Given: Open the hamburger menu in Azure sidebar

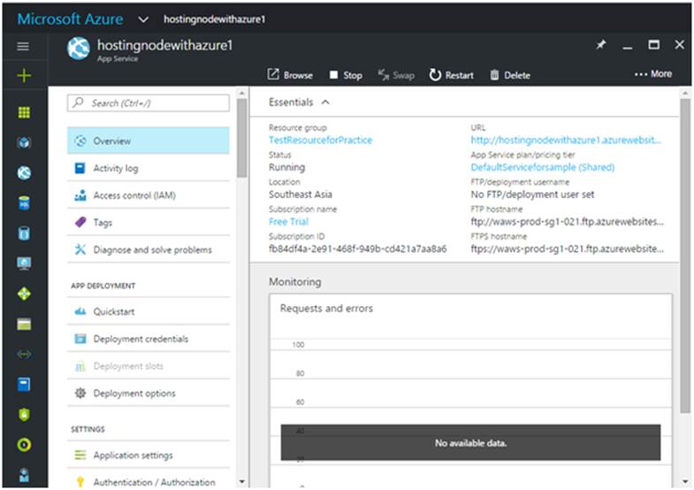Looking at the screenshot, I should [23, 47].
